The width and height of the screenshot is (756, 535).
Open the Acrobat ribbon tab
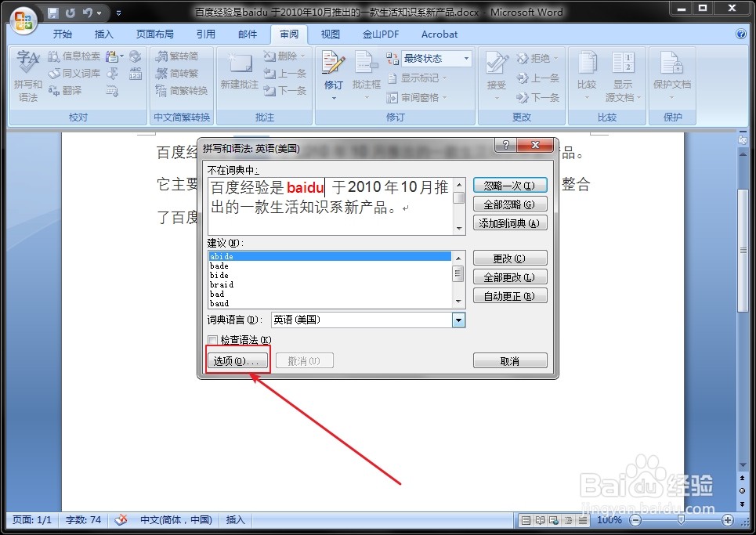click(x=439, y=34)
